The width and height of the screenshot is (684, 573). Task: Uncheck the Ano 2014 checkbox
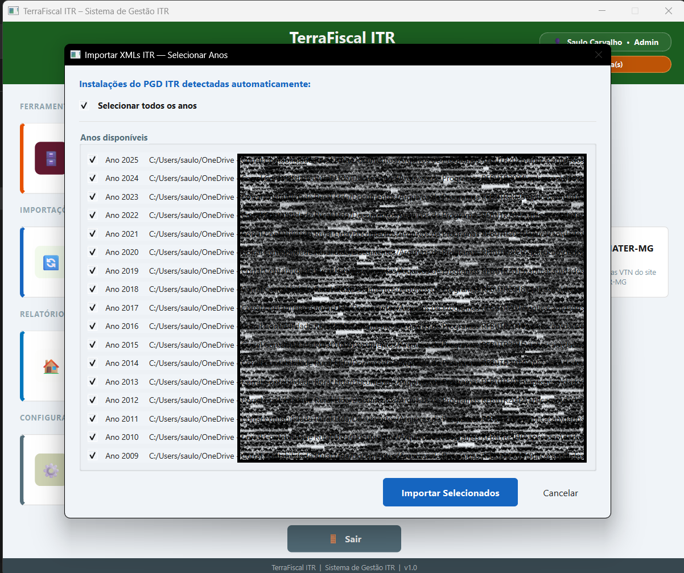point(93,363)
